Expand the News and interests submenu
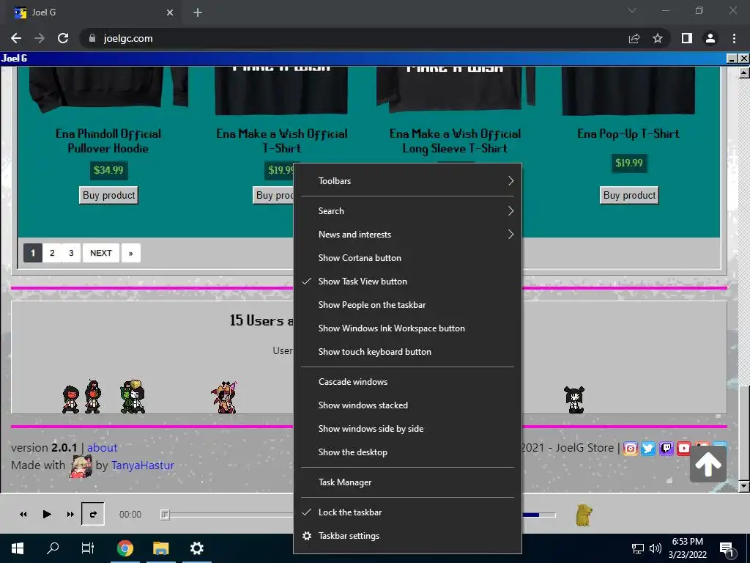The width and height of the screenshot is (750, 563). pos(407,235)
